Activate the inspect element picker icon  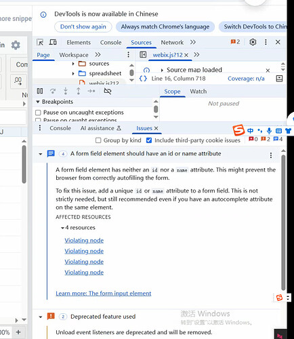40,42
